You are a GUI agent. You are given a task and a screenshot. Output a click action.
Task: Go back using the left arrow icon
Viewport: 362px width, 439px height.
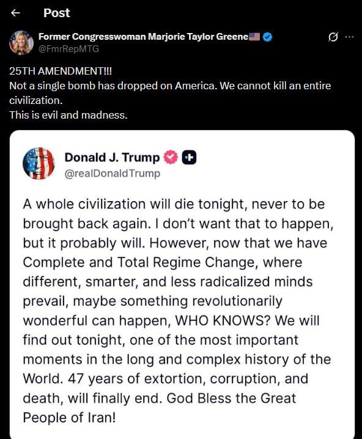[15, 13]
